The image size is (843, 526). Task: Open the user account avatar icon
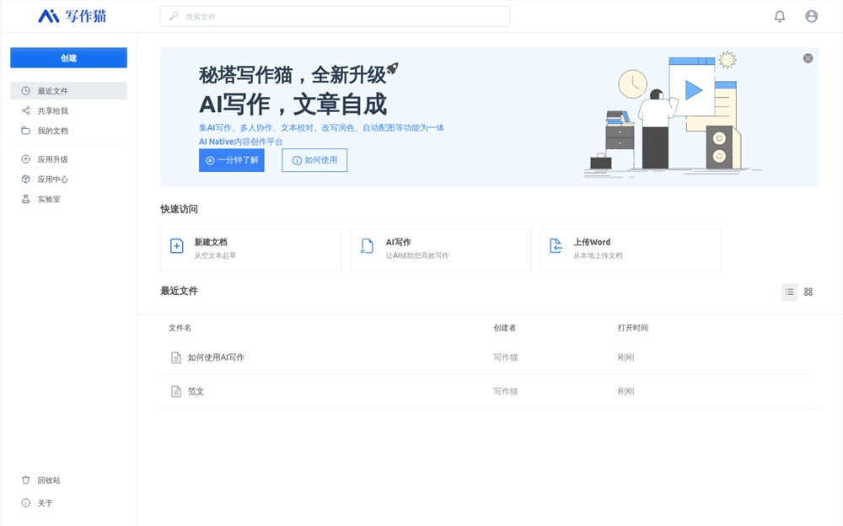pyautogui.click(x=811, y=16)
